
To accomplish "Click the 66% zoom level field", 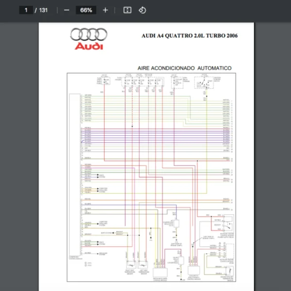I will point(86,10).
